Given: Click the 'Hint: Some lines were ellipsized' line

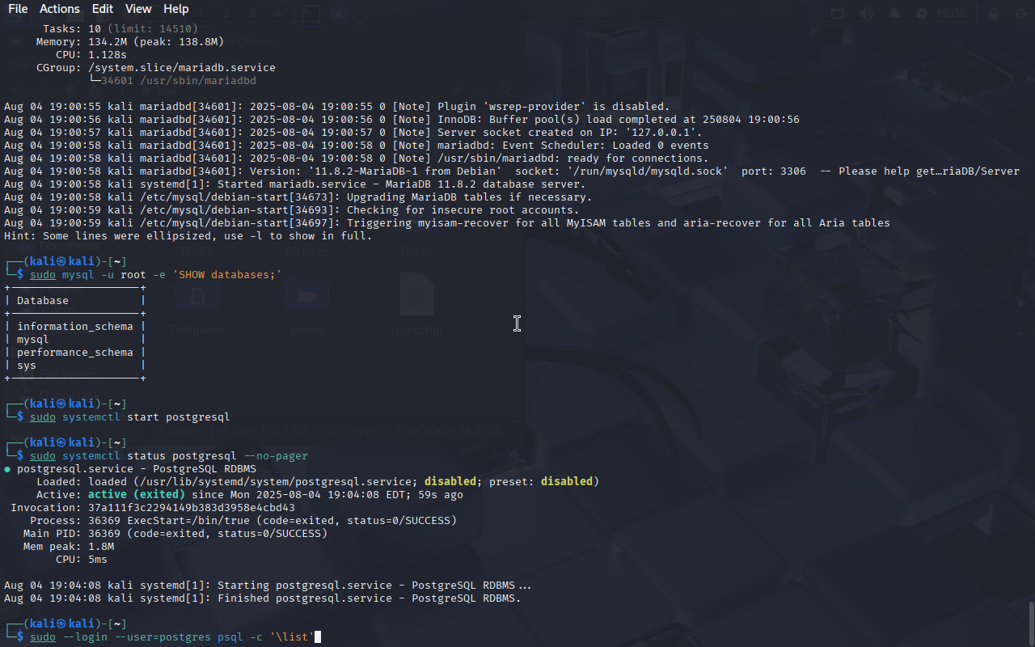Looking at the screenshot, I should point(188,236).
